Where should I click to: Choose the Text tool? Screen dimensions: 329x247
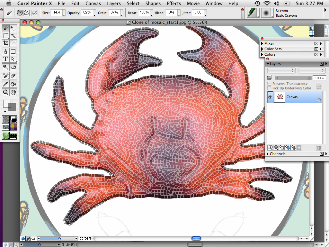[5, 59]
